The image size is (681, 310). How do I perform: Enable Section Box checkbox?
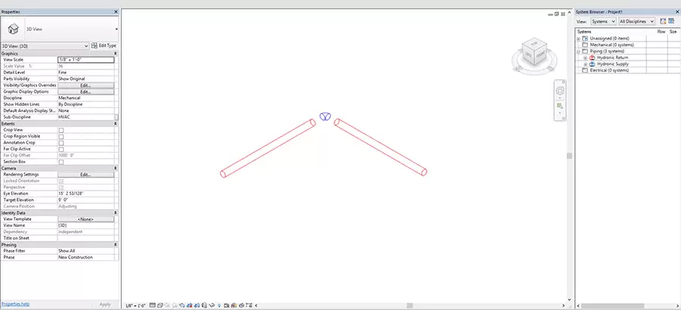tap(61, 162)
